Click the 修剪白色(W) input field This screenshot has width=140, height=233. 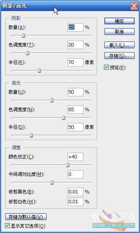pos(76,202)
